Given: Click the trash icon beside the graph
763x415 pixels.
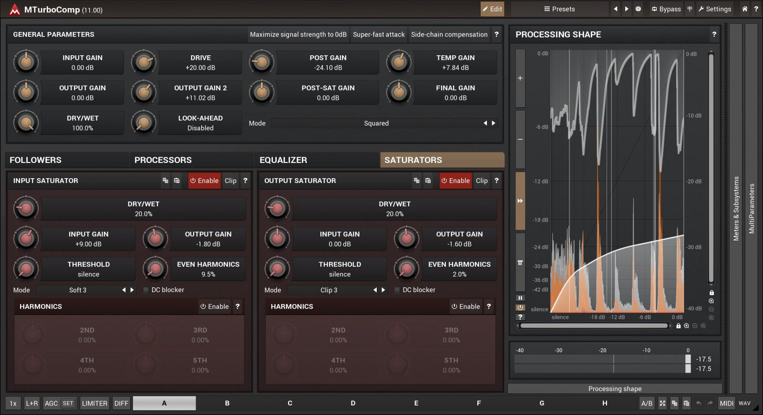Looking at the screenshot, I should click(x=520, y=263).
